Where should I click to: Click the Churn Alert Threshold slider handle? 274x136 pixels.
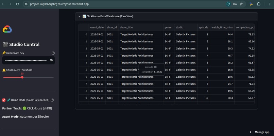pos(22,77)
